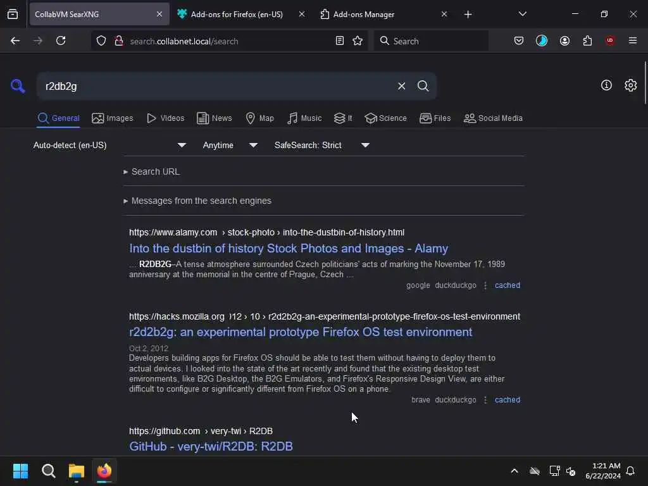The height and width of the screenshot is (486, 648).
Task: Show hidden system tray icons
Action: click(x=514, y=471)
